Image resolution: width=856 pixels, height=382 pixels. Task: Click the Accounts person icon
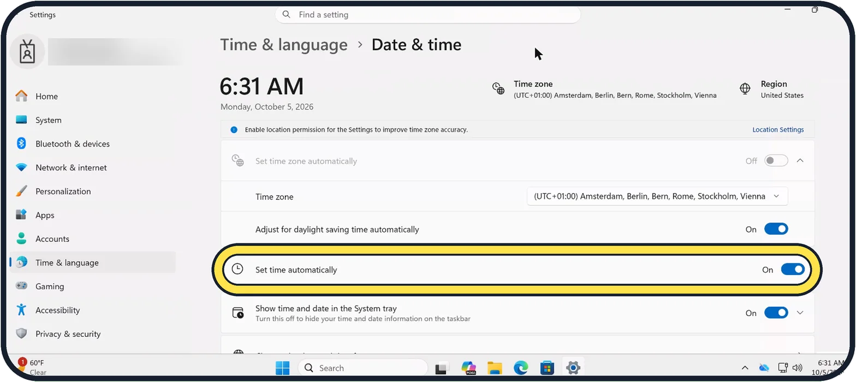click(x=21, y=238)
